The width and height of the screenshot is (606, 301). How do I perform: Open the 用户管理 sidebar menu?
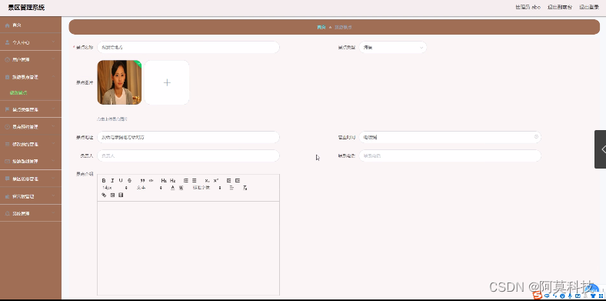[x=31, y=59]
